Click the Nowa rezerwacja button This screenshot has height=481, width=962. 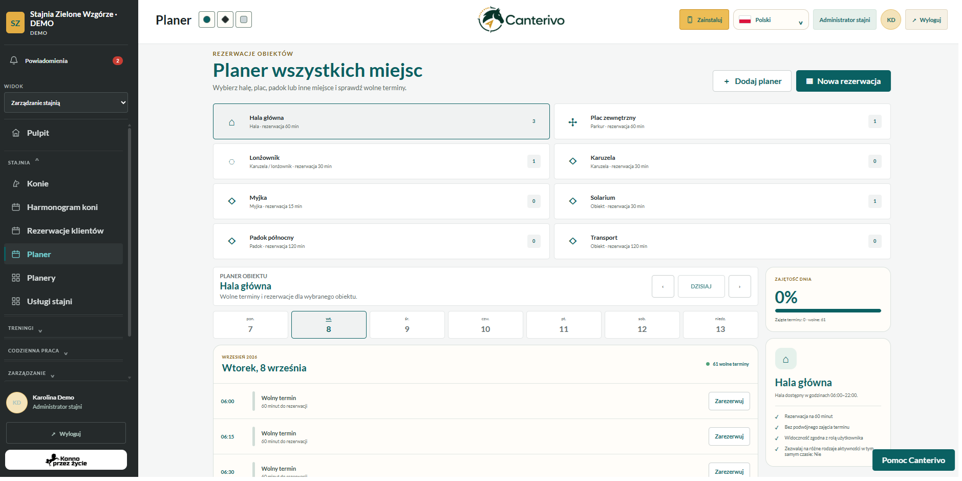coord(843,81)
